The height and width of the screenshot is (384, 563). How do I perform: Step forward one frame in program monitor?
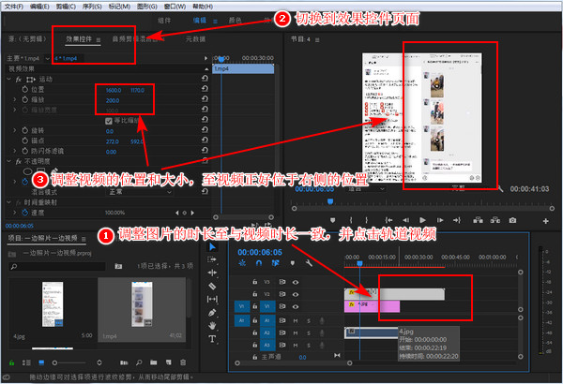[440, 220]
